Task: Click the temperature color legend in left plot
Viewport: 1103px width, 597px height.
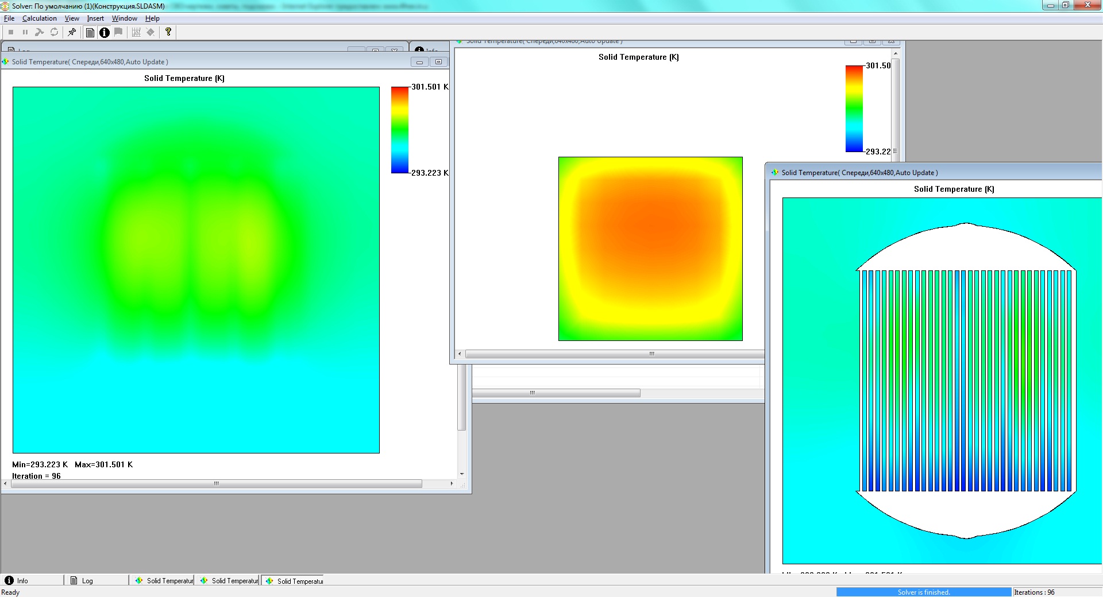Action: pyautogui.click(x=400, y=130)
